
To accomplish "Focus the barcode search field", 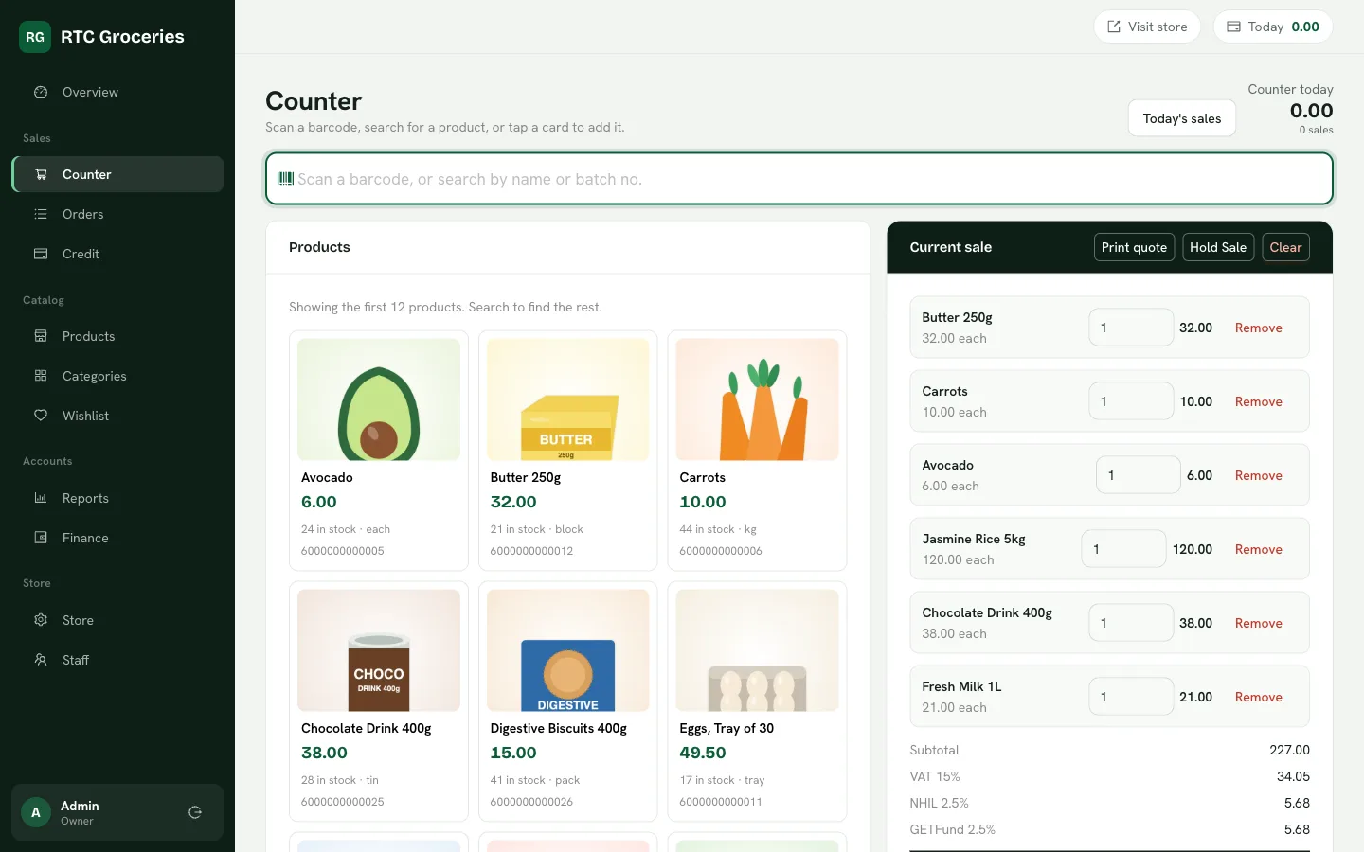I will [x=799, y=178].
